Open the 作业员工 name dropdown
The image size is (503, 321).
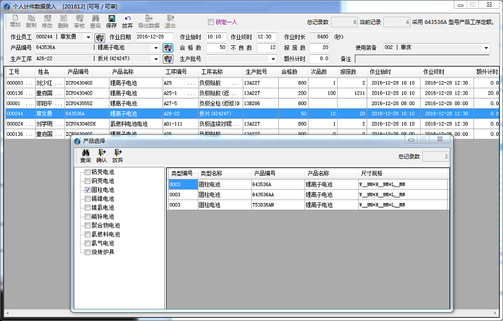(88, 37)
